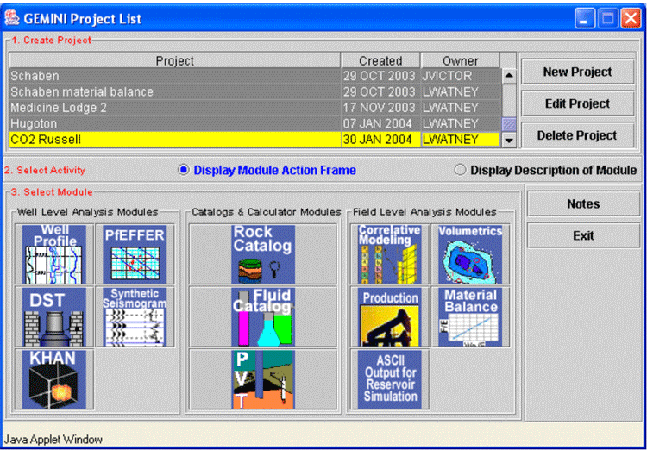Open the Synthetic Seismogram module

coord(135,316)
